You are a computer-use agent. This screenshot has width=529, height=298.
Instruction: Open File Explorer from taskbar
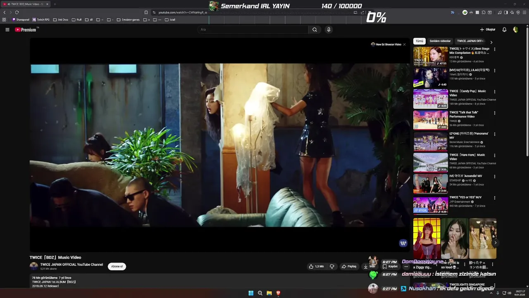click(269, 293)
